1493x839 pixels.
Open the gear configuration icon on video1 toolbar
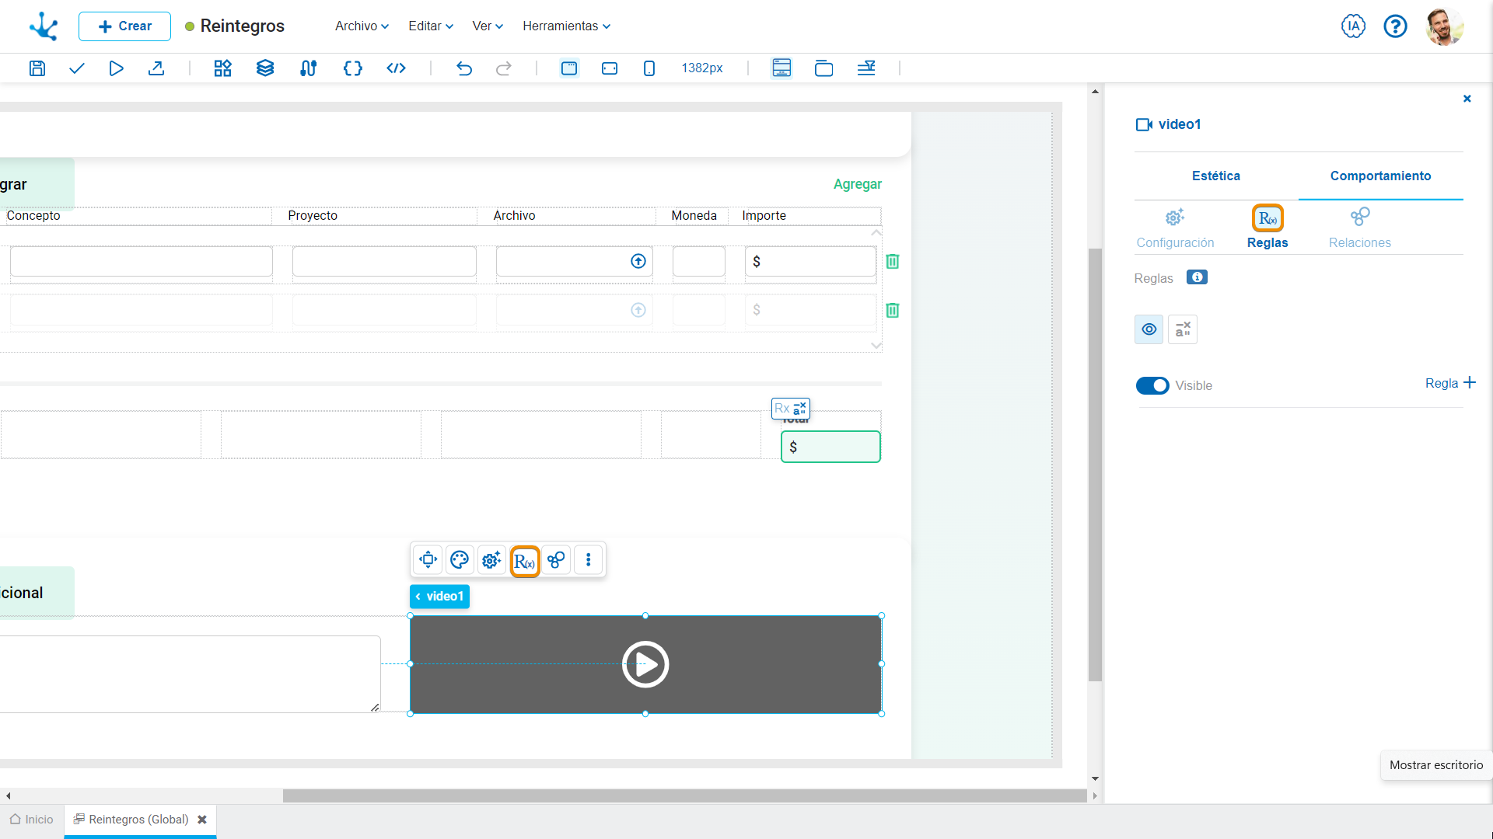[x=491, y=559]
